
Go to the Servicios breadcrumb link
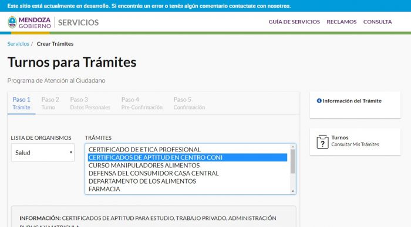[x=18, y=44]
